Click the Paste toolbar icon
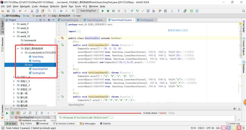Image resolution: width=246 pixels, height=130 pixels. [43, 11]
